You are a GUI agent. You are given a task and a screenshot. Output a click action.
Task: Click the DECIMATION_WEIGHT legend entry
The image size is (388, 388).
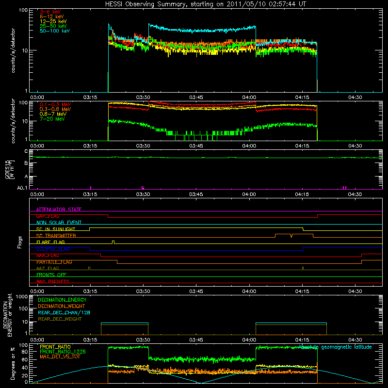pyautogui.click(x=62, y=306)
